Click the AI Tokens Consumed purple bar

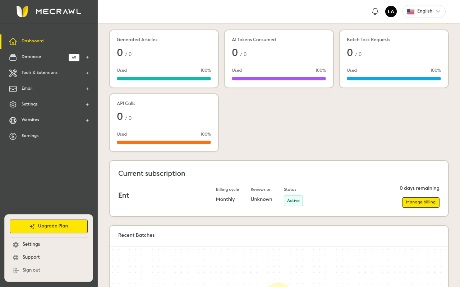[x=279, y=79]
